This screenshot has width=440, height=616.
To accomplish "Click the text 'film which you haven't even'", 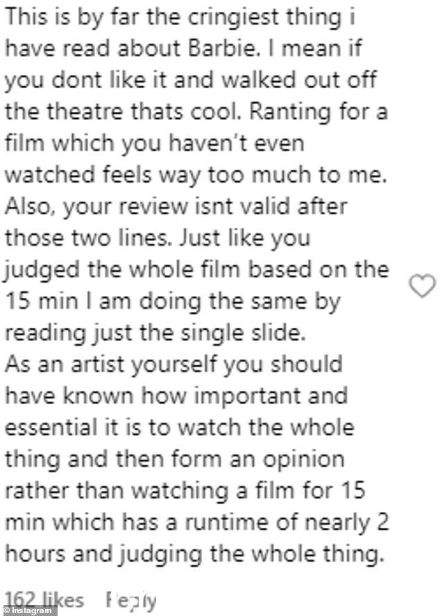I will click(x=154, y=143).
